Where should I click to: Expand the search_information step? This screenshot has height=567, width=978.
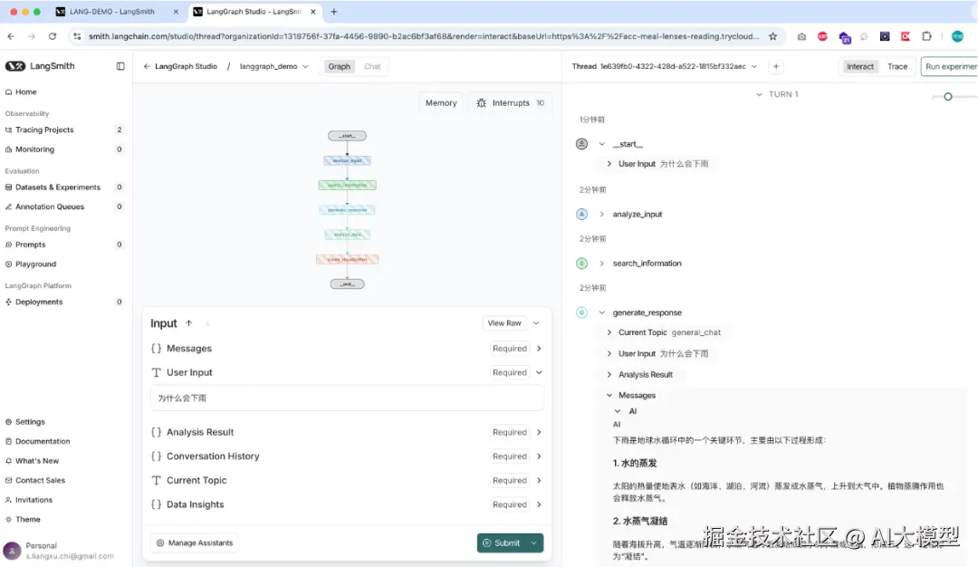click(x=602, y=264)
